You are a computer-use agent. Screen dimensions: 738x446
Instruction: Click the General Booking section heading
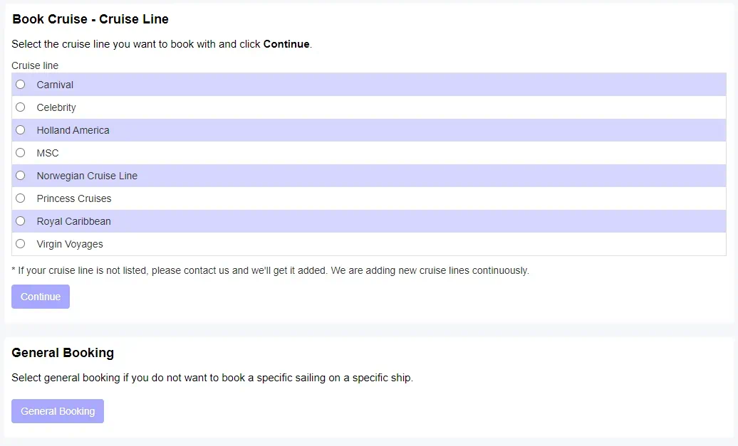pos(63,353)
